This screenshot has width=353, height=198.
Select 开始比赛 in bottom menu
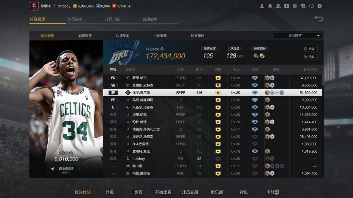pyautogui.click(x=163, y=192)
